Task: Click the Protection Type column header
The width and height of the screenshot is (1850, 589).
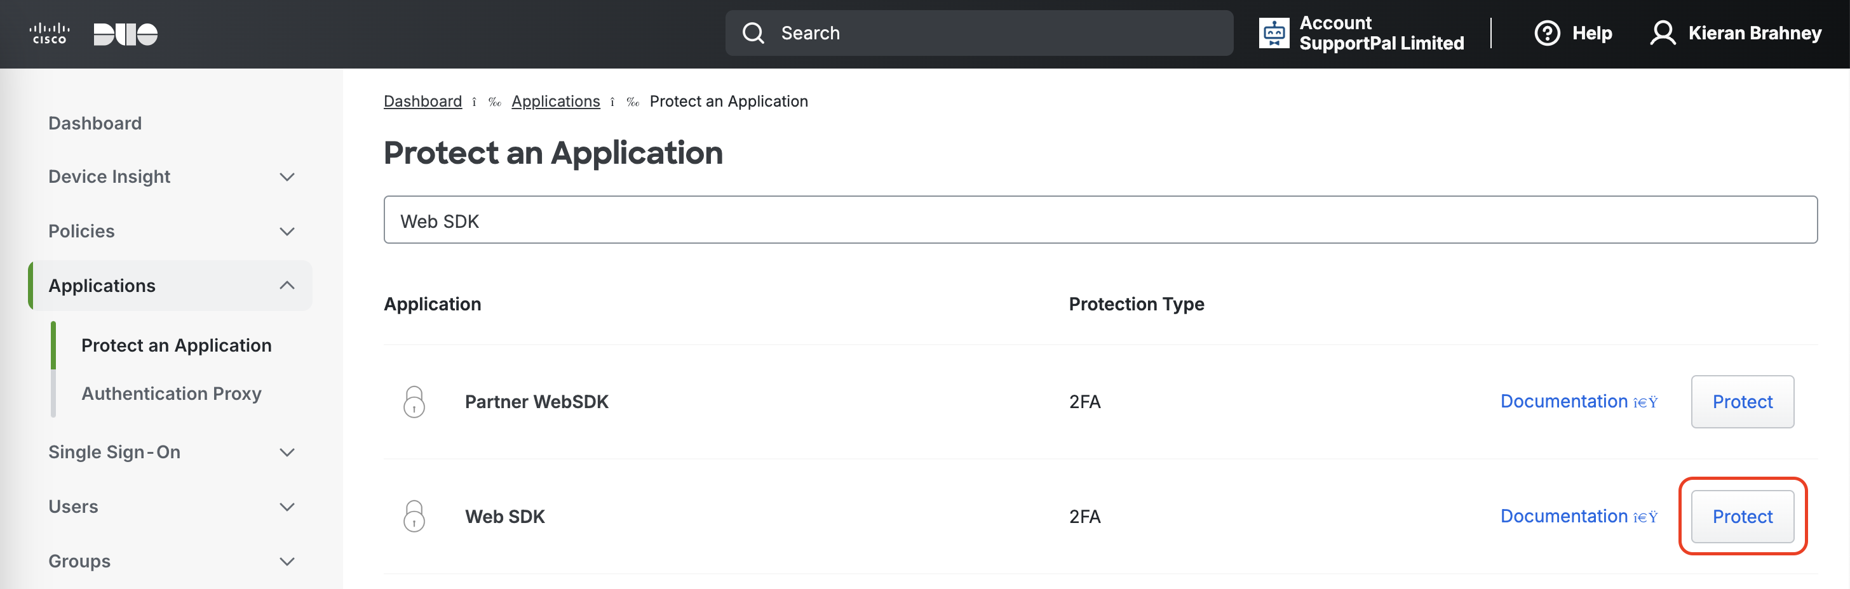Action: pos(1136,304)
